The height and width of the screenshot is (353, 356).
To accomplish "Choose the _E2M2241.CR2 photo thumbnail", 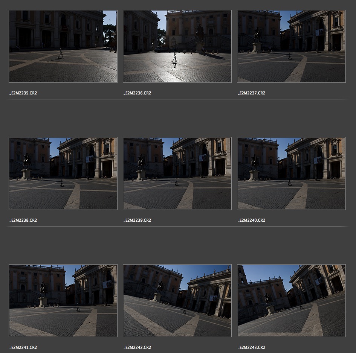I will click(63, 301).
